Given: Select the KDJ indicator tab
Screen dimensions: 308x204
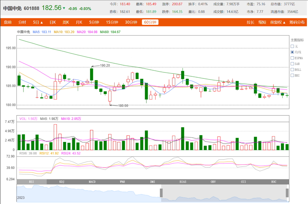Looking at the screenshot, I should (62, 182).
